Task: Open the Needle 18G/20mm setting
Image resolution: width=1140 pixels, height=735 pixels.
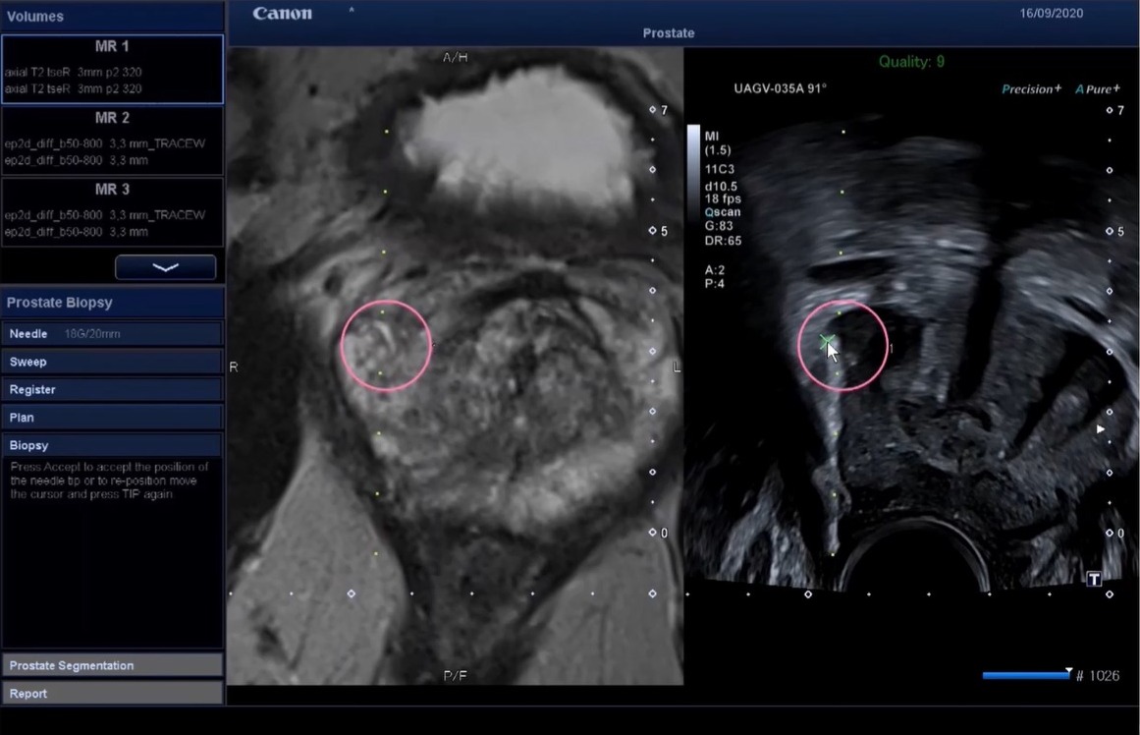Action: 112,334
